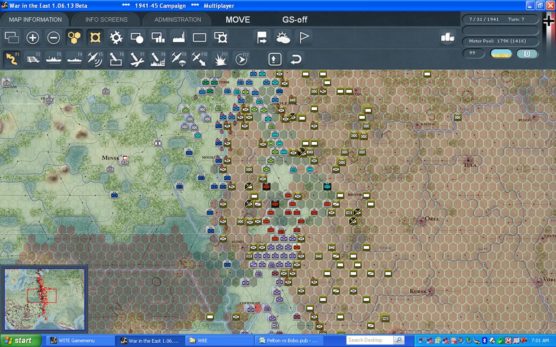Zoom in the map with plus icon

(33, 38)
